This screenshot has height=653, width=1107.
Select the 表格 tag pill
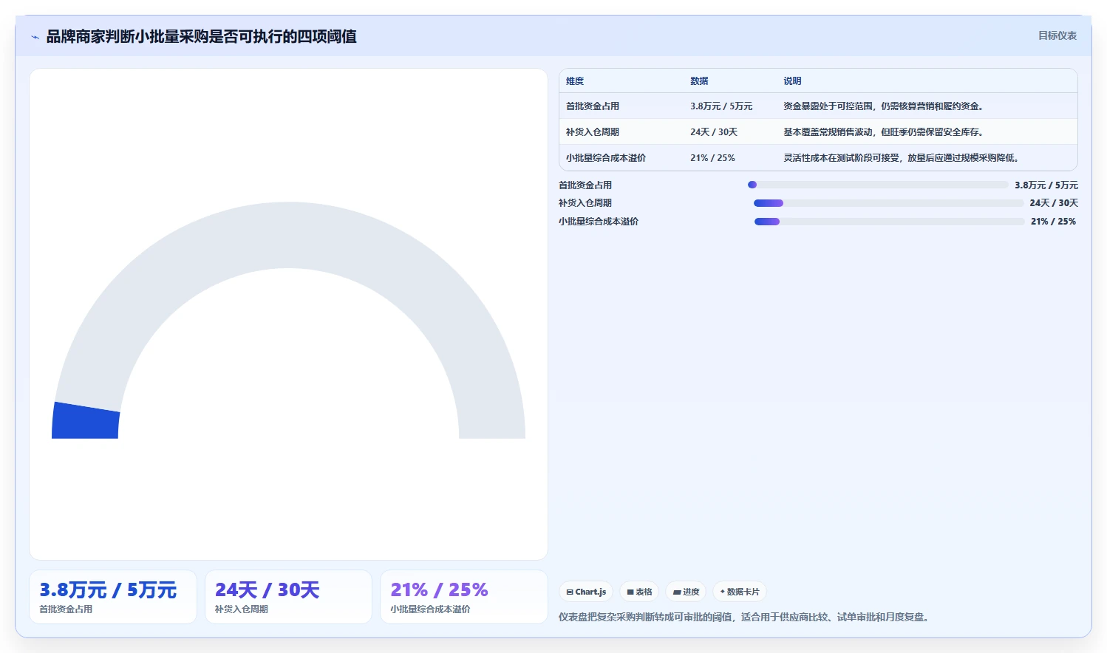tap(639, 592)
